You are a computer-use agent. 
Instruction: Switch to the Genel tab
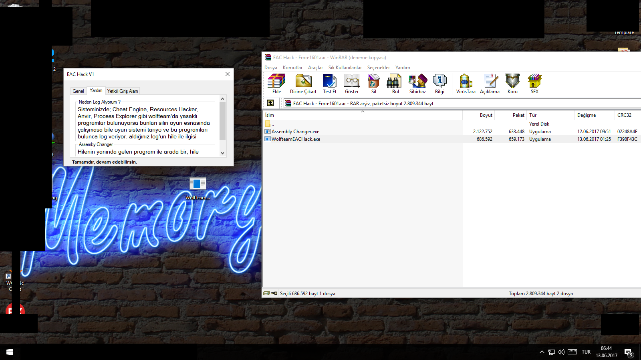point(78,91)
